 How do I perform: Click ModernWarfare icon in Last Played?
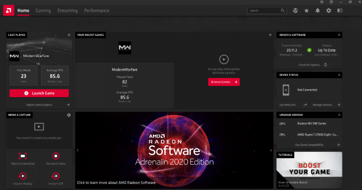(x=14, y=56)
